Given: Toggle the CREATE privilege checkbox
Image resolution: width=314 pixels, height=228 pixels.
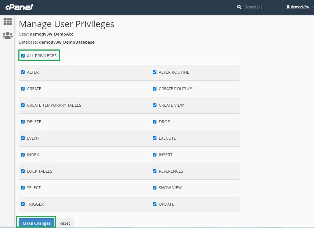Looking at the screenshot, I should click(23, 89).
